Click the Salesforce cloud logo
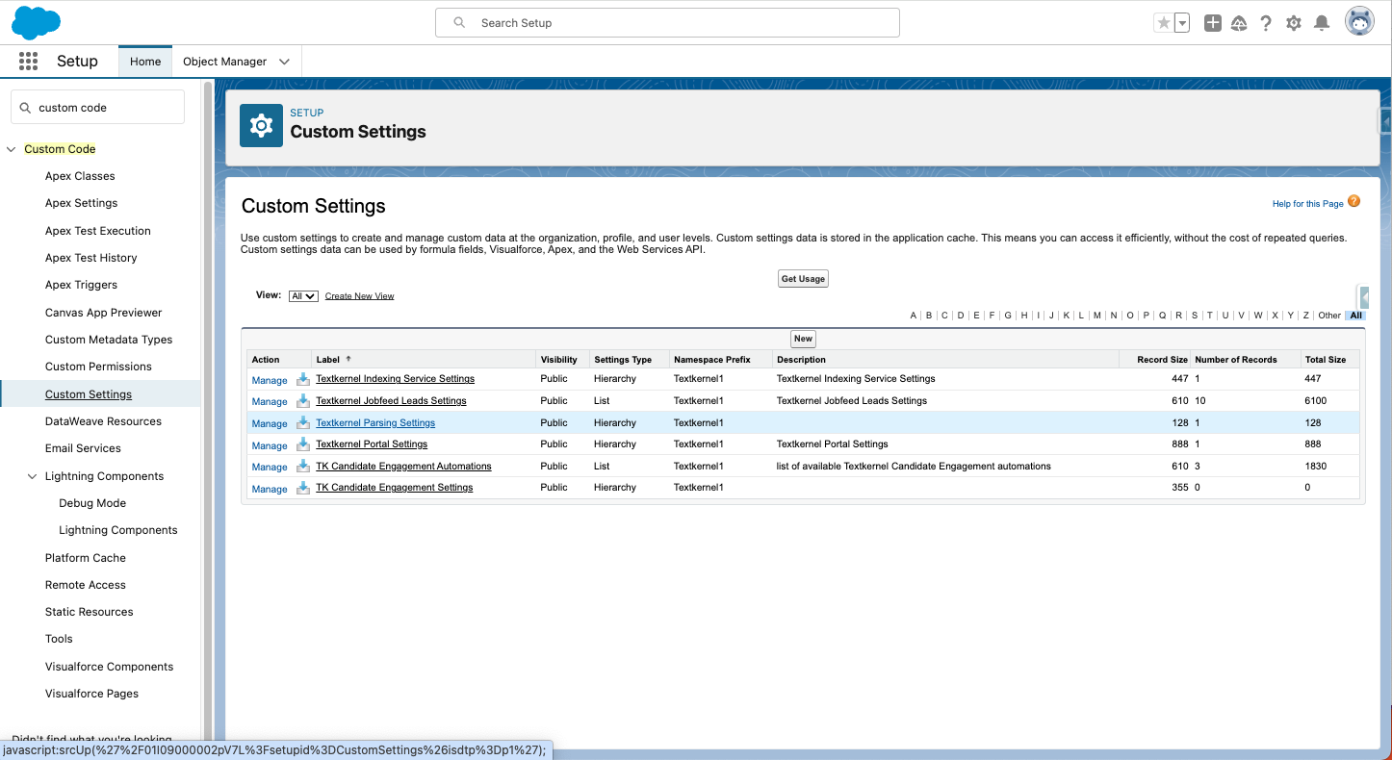Screen dimensions: 1392x760 coord(36,22)
